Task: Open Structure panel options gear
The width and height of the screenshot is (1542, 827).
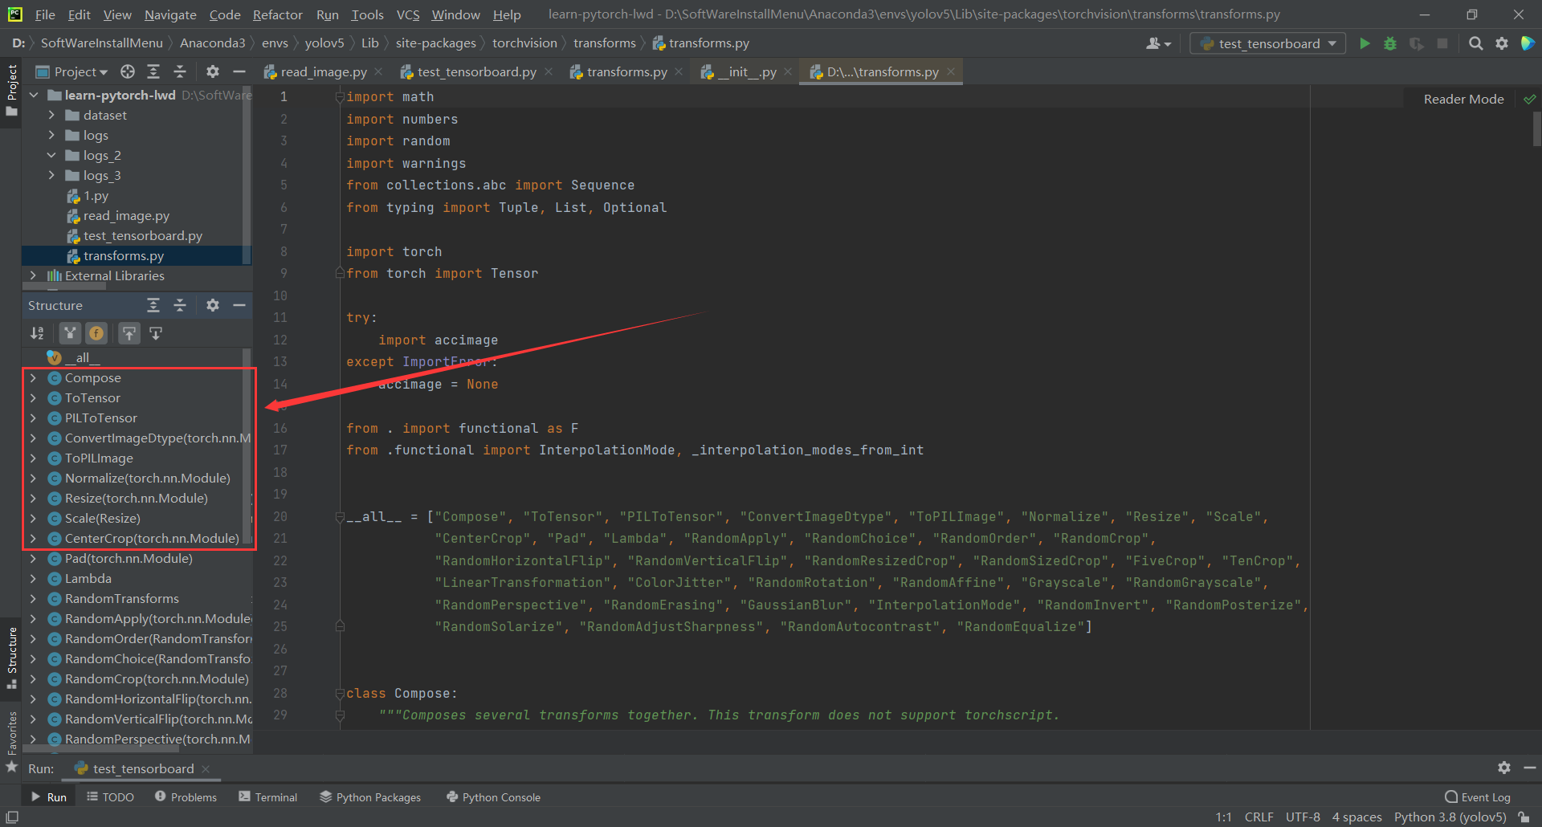Action: 213,305
